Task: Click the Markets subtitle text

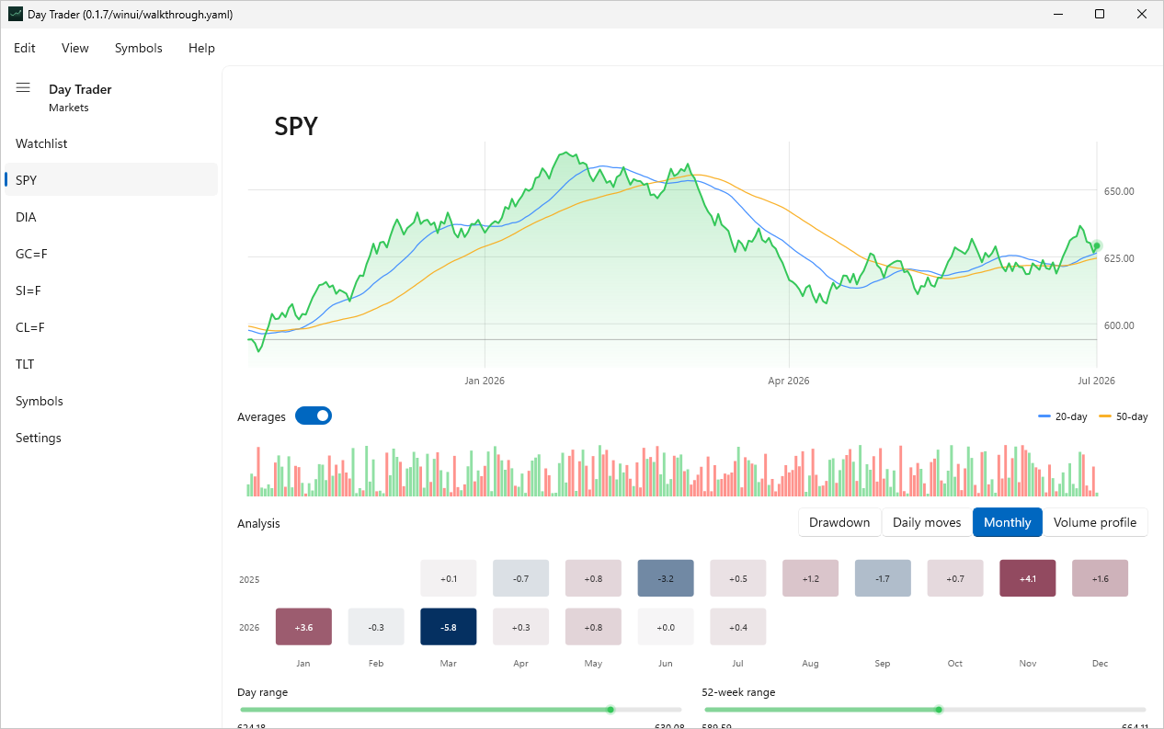Action: point(69,108)
